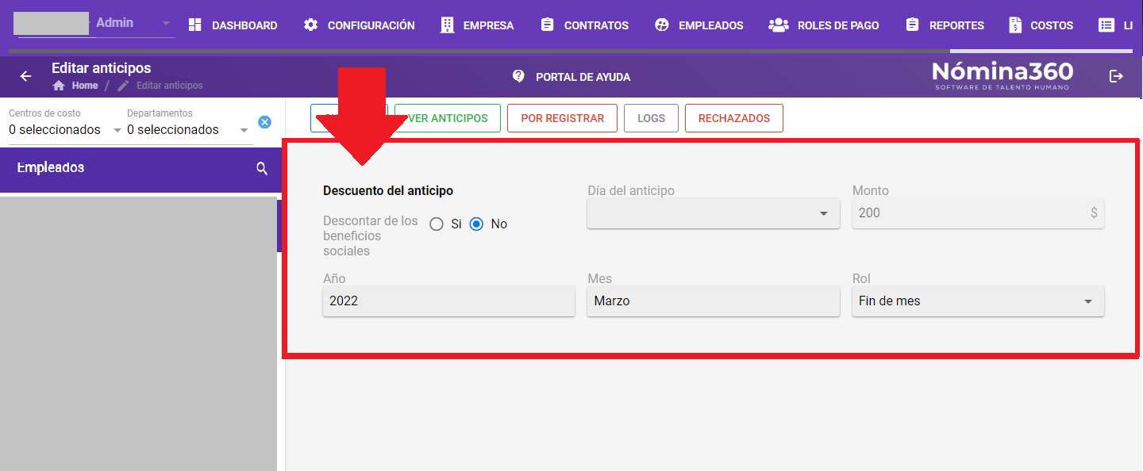Click the Configuración gear icon
The height and width of the screenshot is (471, 1143).
coord(310,25)
